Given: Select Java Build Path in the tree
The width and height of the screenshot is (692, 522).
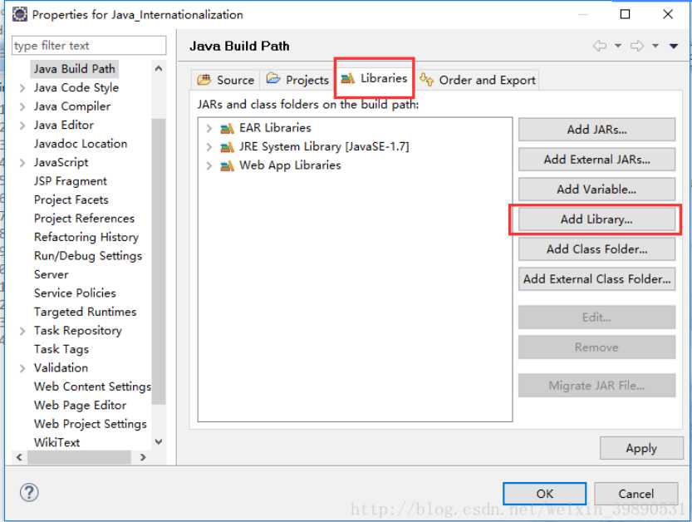Looking at the screenshot, I should tap(75, 69).
